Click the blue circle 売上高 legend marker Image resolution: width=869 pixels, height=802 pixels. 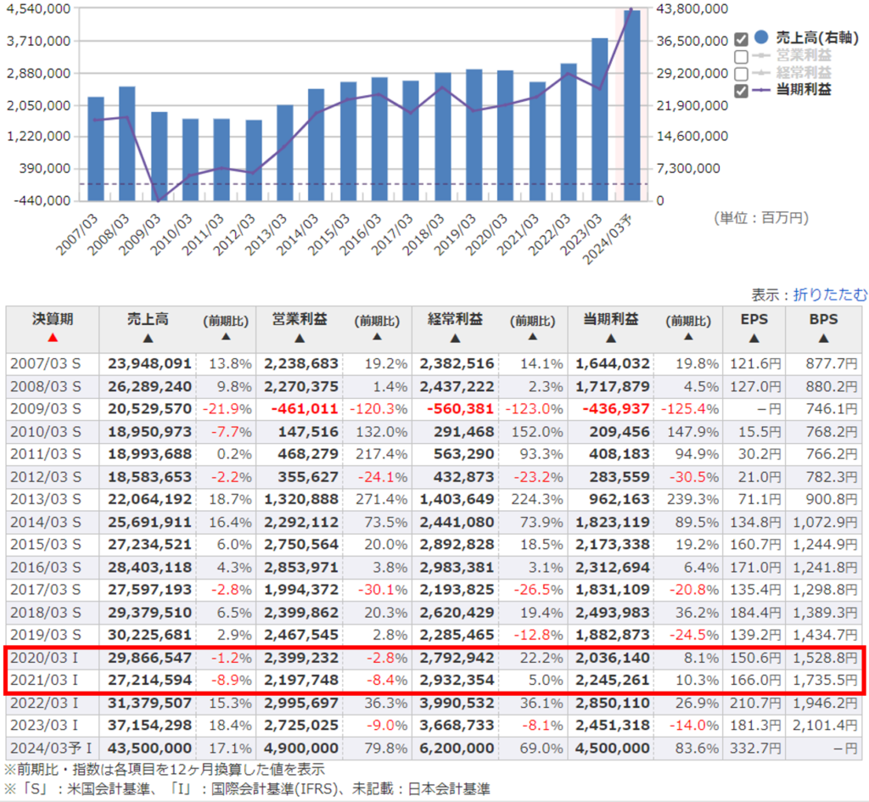[761, 38]
